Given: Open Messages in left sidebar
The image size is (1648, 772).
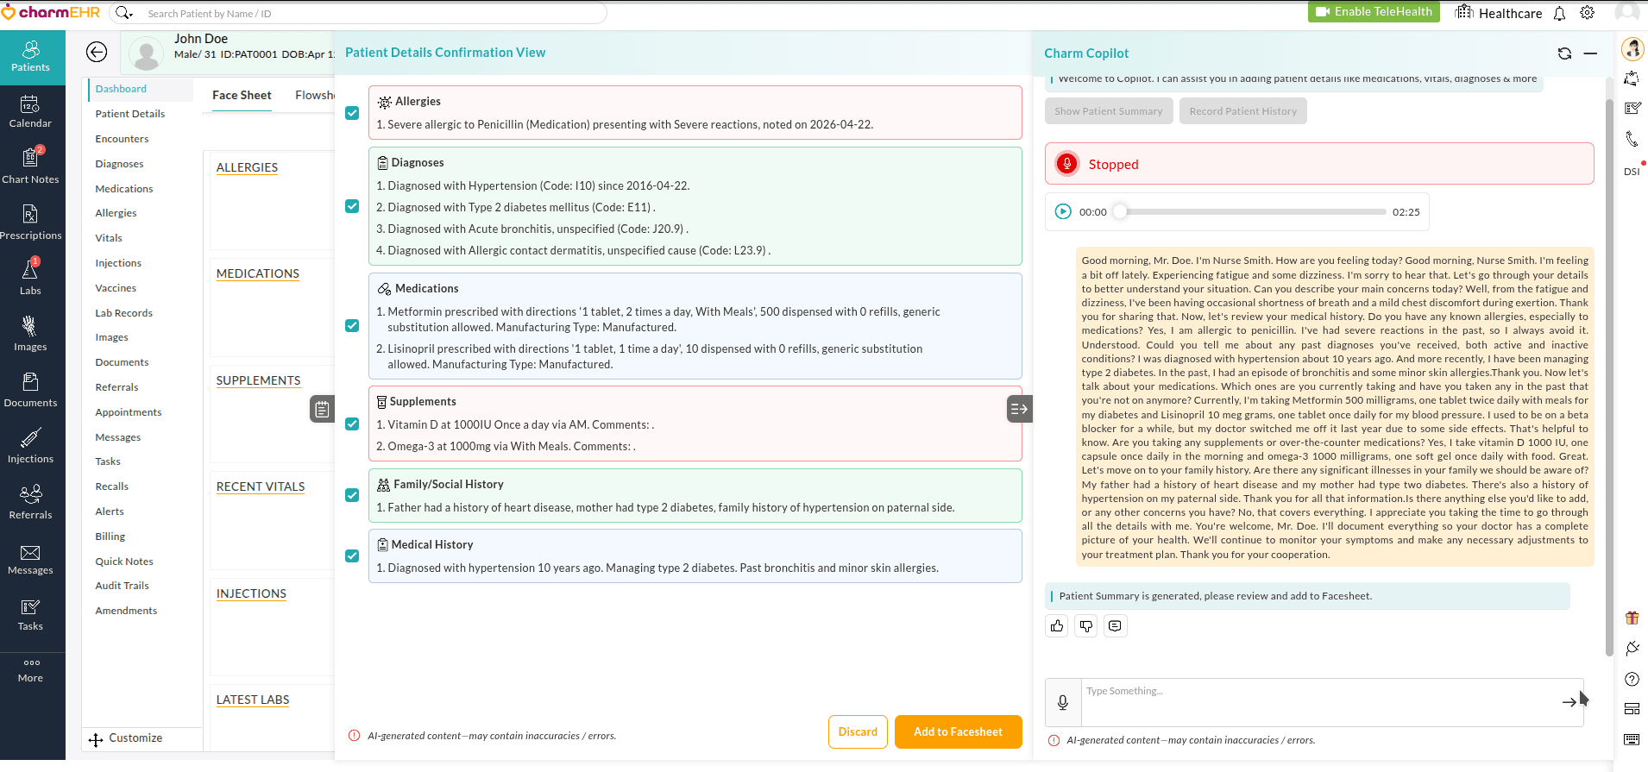Looking at the screenshot, I should [x=31, y=559].
